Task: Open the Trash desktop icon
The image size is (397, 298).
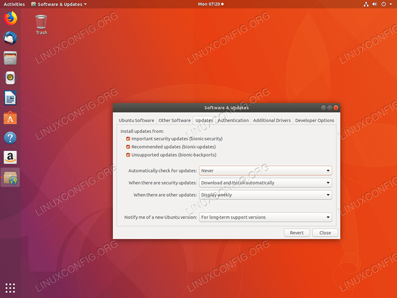Action: tap(41, 24)
